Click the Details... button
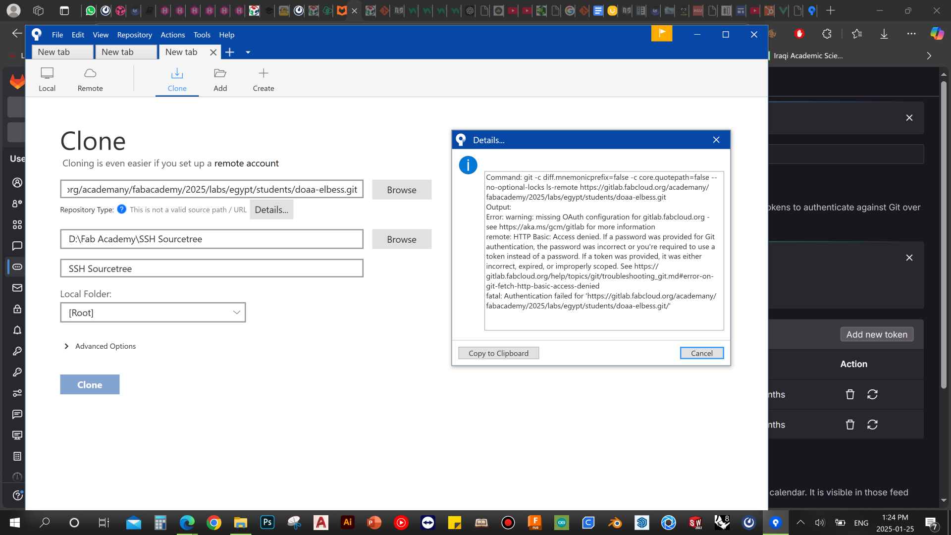 (x=271, y=210)
